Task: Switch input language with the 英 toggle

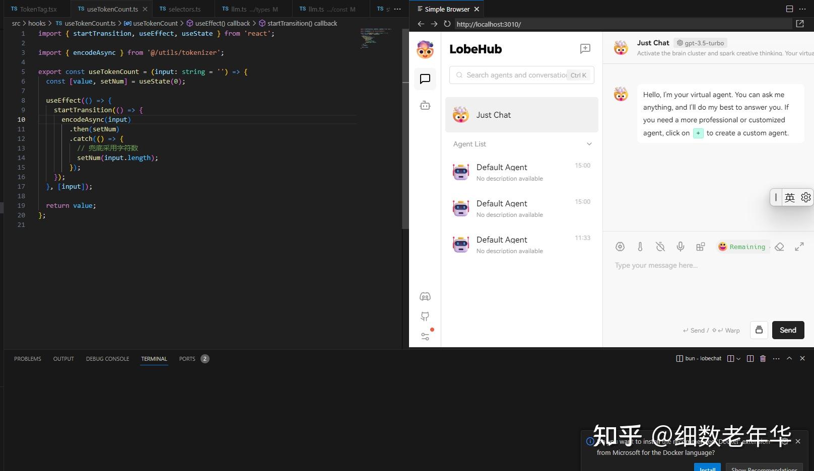Action: pos(790,197)
